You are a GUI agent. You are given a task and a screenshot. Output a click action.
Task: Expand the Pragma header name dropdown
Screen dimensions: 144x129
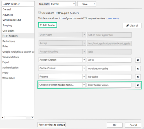click(84, 77)
